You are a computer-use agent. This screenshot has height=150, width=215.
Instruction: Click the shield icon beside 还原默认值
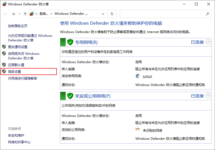pos(4,65)
